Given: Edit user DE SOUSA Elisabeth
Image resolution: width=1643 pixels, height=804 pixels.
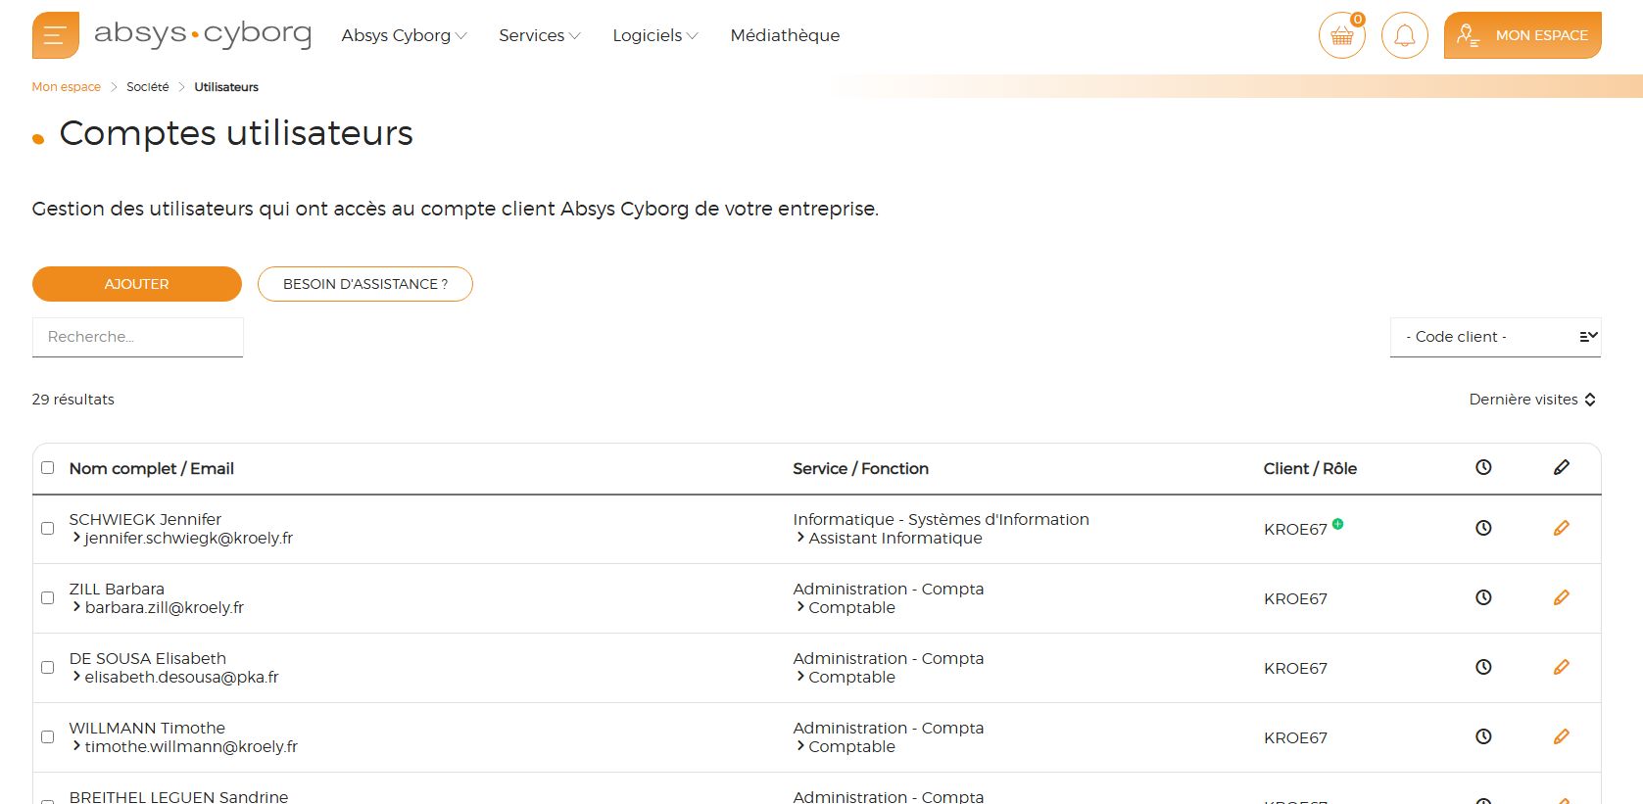Looking at the screenshot, I should point(1562,667).
